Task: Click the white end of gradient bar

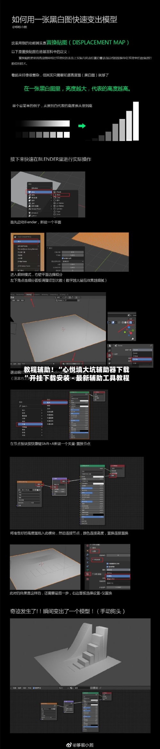Action: (x=67, y=123)
